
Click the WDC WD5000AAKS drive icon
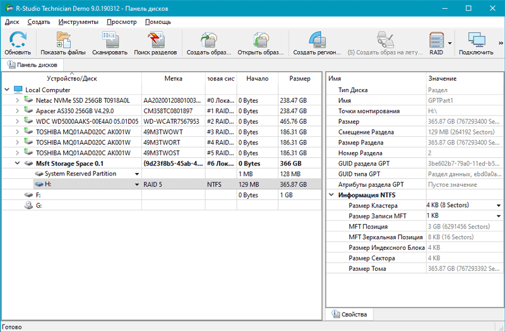click(x=28, y=121)
